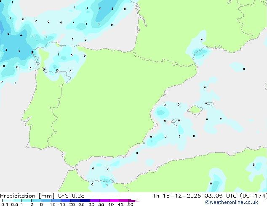Screen dimensions: 267x206
Task: Select the legend color between 1 and 2
Action: 27,201
